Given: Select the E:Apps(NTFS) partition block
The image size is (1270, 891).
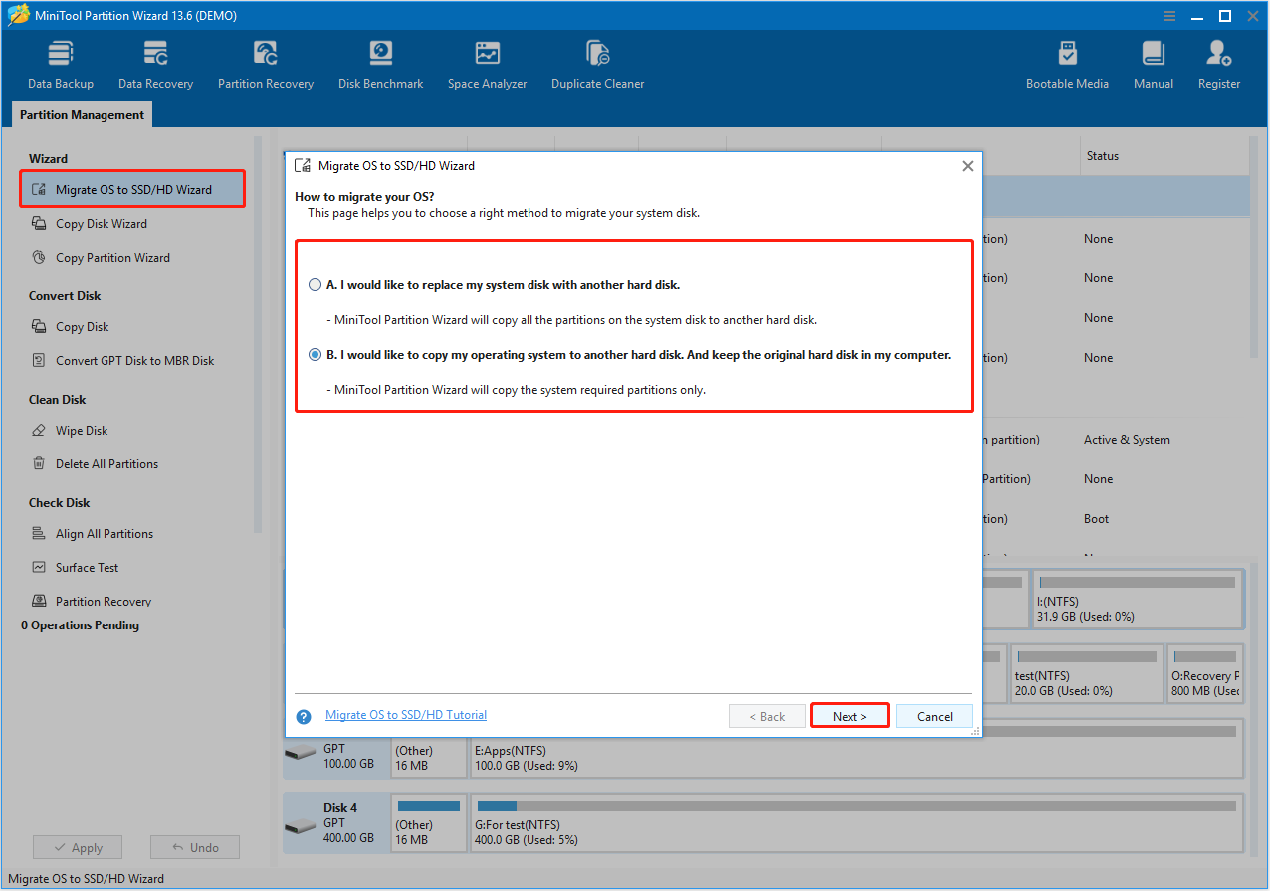Looking at the screenshot, I should (x=857, y=749).
